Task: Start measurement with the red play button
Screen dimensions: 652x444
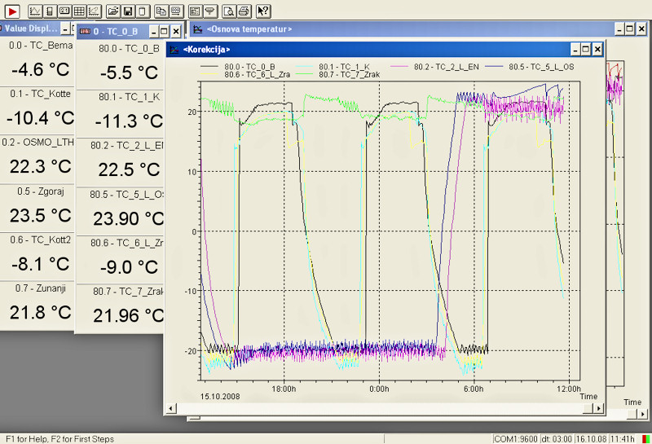Action: (x=11, y=11)
